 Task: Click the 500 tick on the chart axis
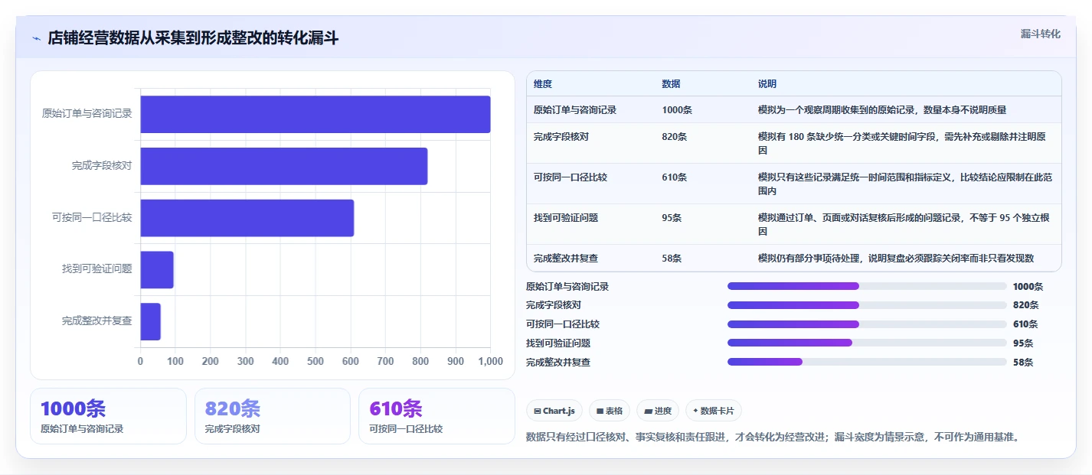[316, 361]
